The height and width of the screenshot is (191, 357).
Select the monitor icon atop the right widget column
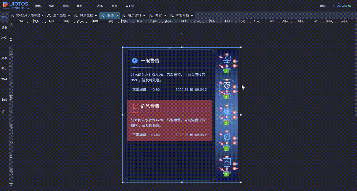coord(226,58)
